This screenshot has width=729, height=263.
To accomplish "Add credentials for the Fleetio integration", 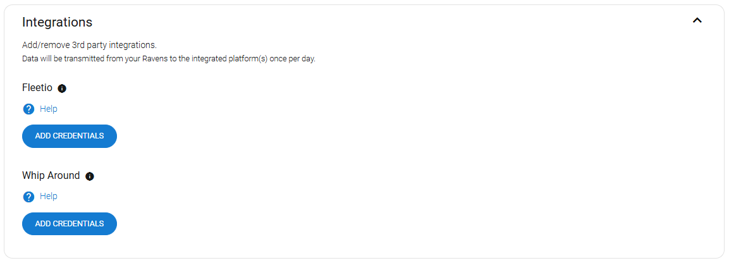I will (x=70, y=136).
